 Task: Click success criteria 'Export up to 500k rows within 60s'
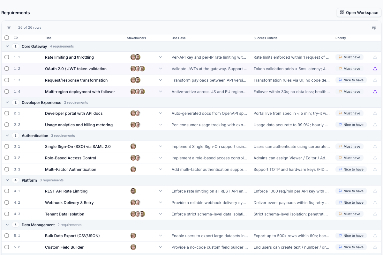pos(291,236)
